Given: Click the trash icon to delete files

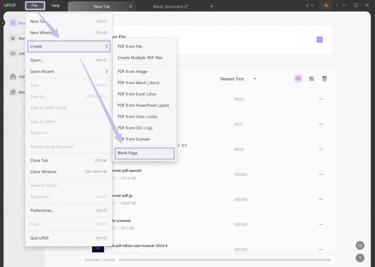Looking at the screenshot, I should [x=324, y=78].
